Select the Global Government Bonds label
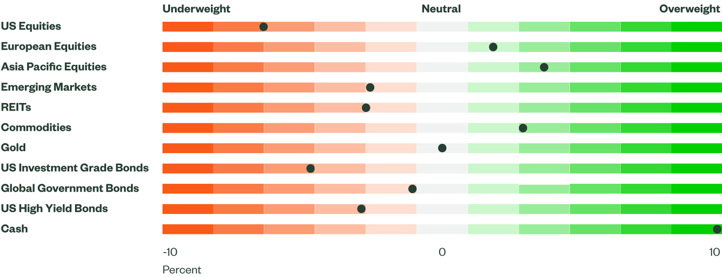Image resolution: width=722 pixels, height=277 pixels. [70, 188]
